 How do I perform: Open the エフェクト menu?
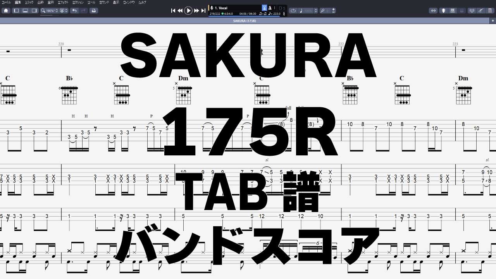pyautogui.click(x=63, y=2)
